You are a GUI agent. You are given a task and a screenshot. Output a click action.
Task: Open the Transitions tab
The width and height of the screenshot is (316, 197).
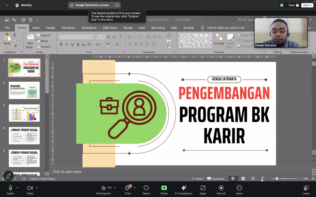click(68, 28)
